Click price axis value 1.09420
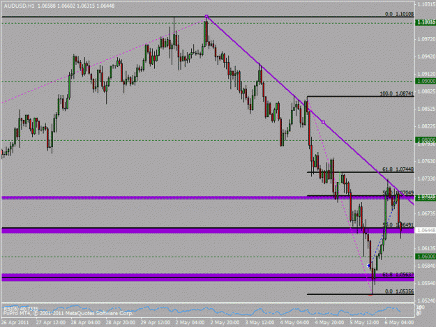 click(426, 56)
